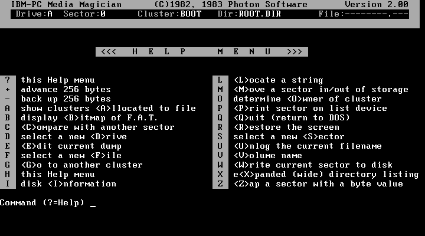Click 'determine <O>wner of cluster'
This screenshot has width=425, height=236.
click(x=308, y=99)
